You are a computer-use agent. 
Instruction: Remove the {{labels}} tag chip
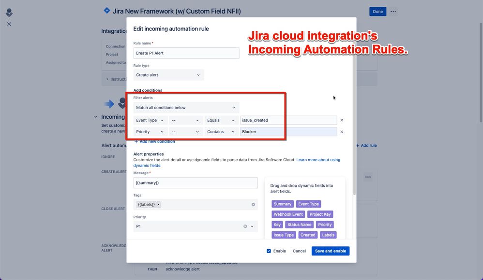158,204
